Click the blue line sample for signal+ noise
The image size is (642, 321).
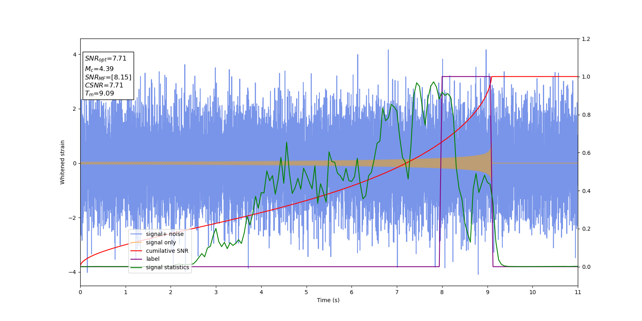(136, 234)
